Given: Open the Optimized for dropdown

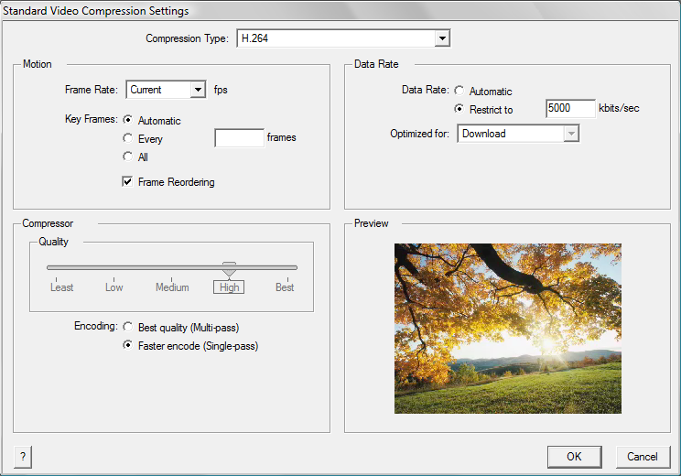Looking at the screenshot, I should coord(571,134).
